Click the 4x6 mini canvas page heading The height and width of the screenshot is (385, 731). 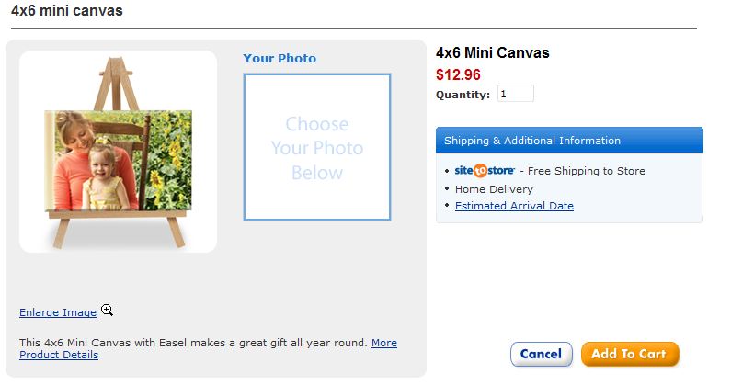coord(67,11)
